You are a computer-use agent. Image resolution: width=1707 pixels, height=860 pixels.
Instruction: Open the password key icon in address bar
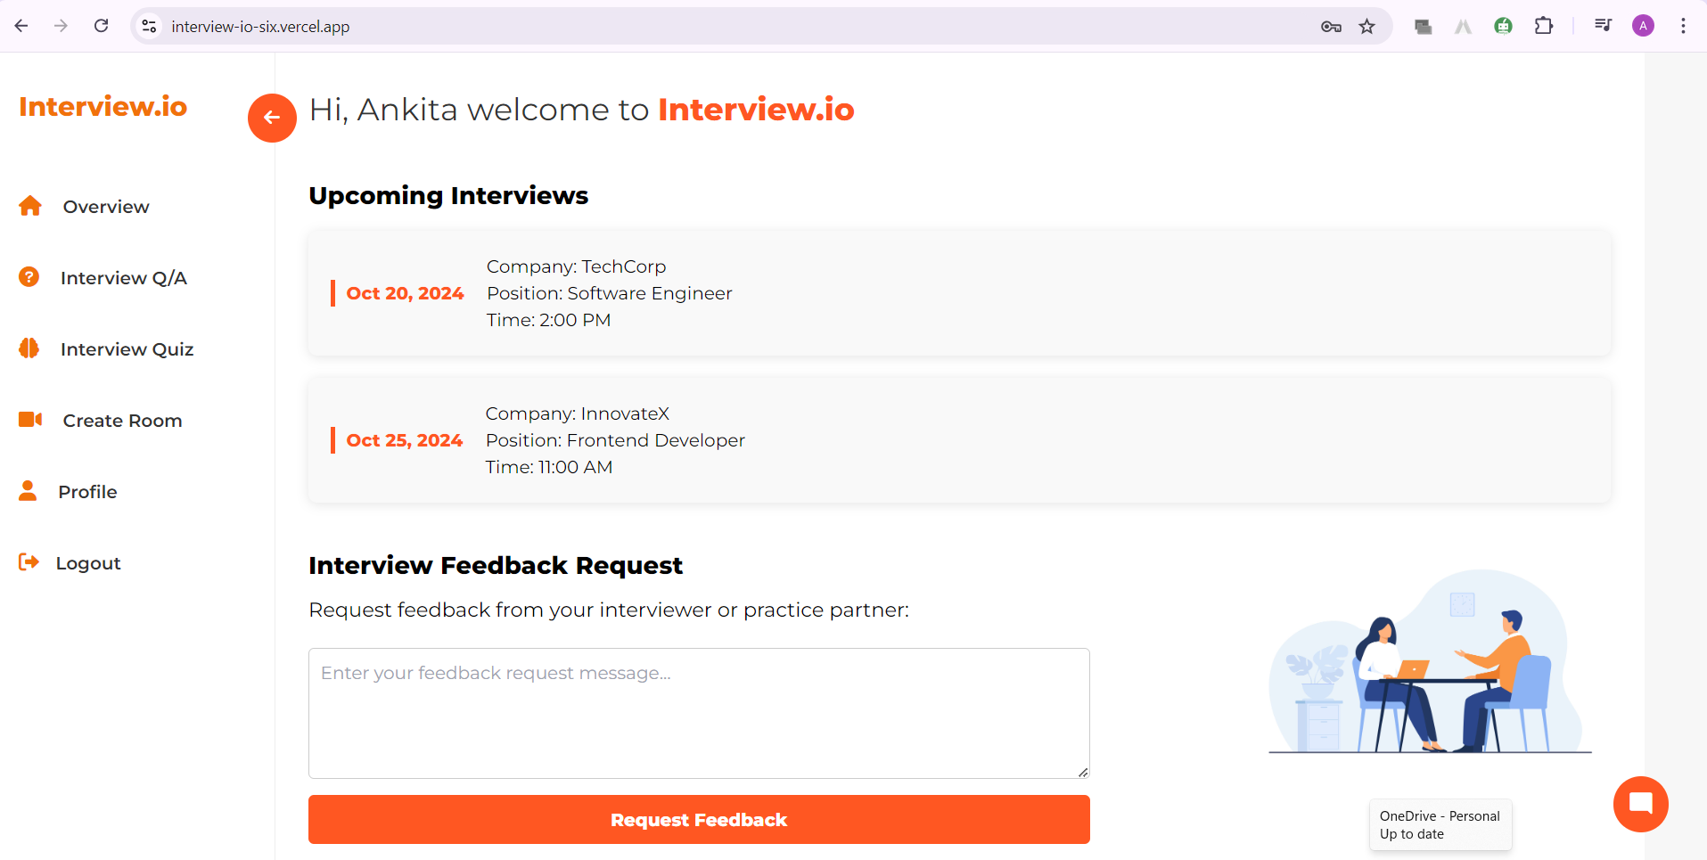point(1331,27)
